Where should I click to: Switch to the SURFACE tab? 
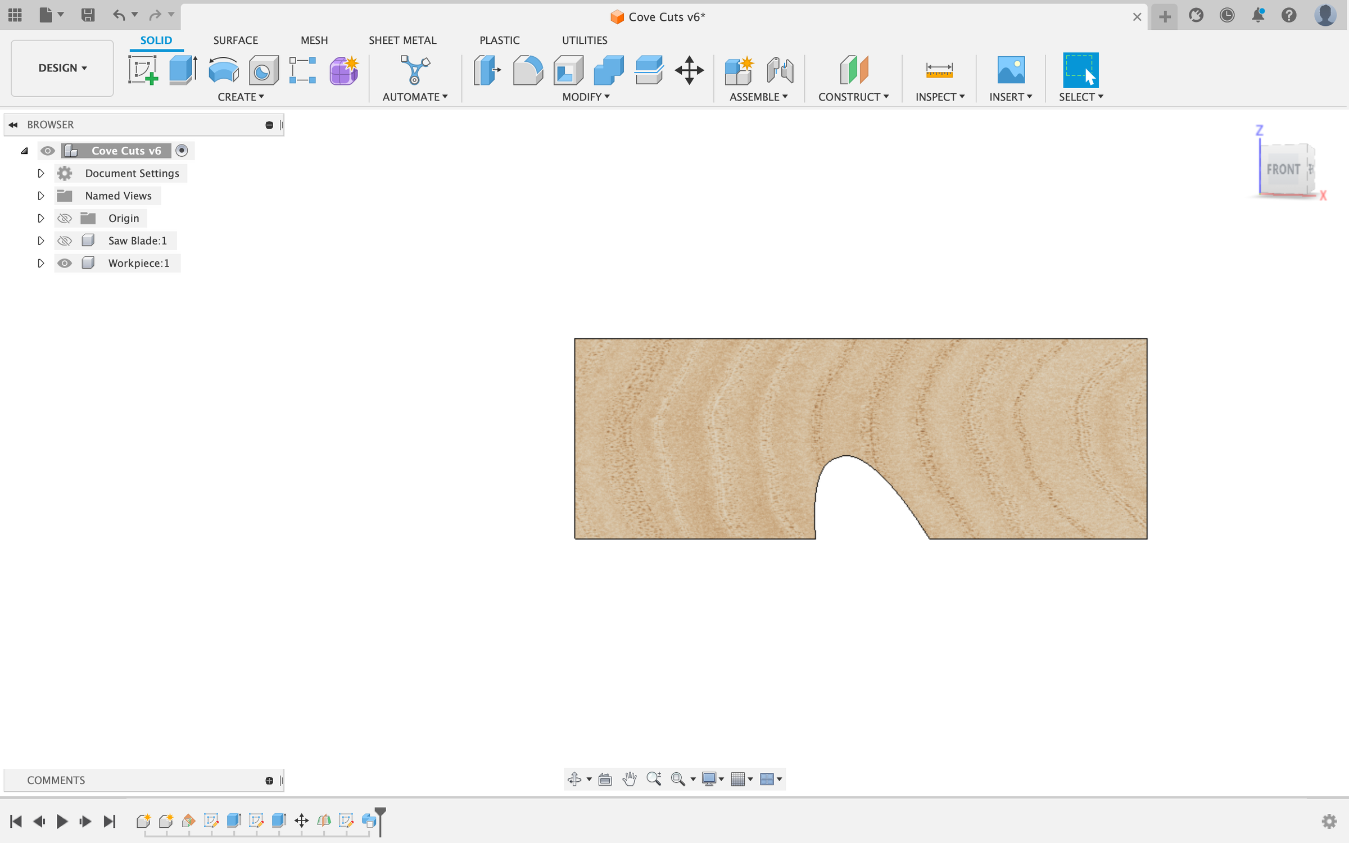click(x=236, y=40)
